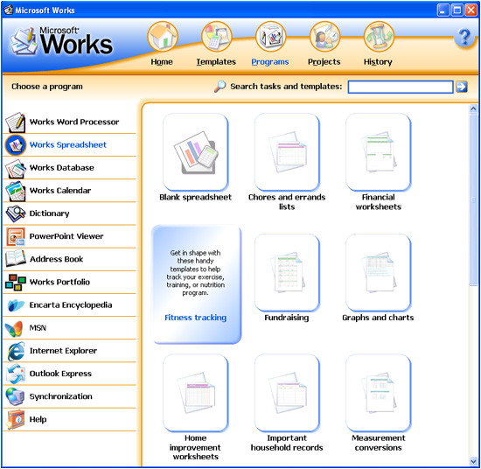
Task: Click the Internet Explorer label
Action: point(63,351)
